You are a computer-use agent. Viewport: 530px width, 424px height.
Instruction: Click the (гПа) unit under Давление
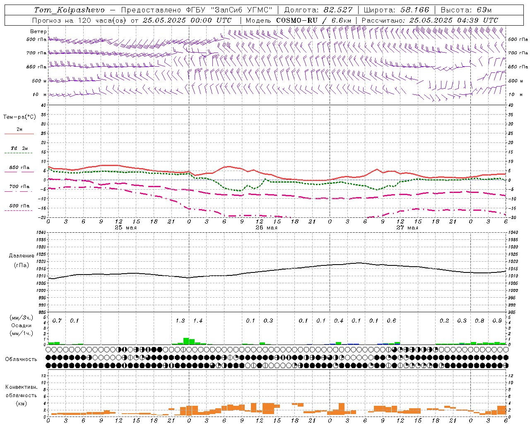[x=22, y=265]
